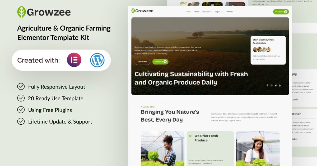Open the Instagram icon in hero
317x166 pixels.
point(271,85)
